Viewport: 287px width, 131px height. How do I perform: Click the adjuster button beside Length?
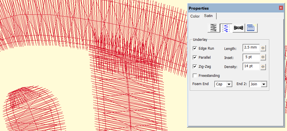pyautogui.click(x=263, y=48)
